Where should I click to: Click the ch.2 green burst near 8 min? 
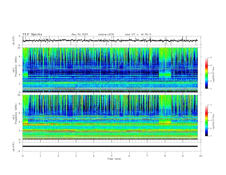coord(165,121)
